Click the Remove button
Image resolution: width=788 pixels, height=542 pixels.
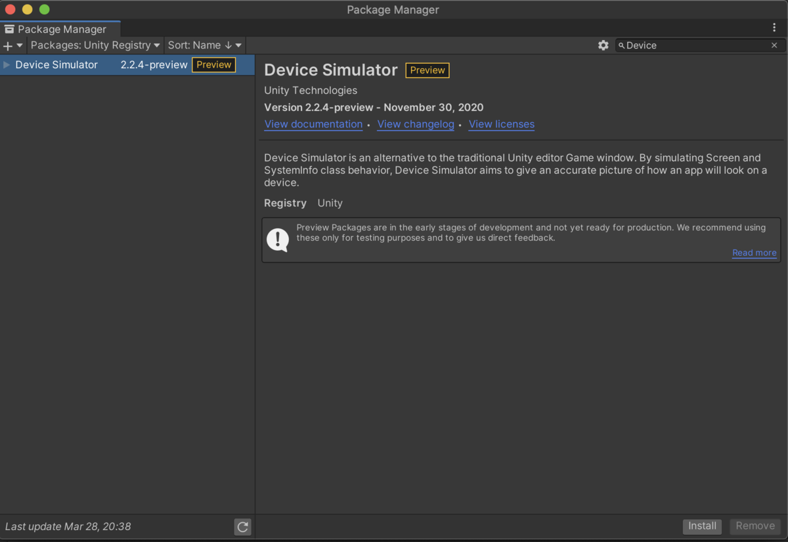[755, 526]
